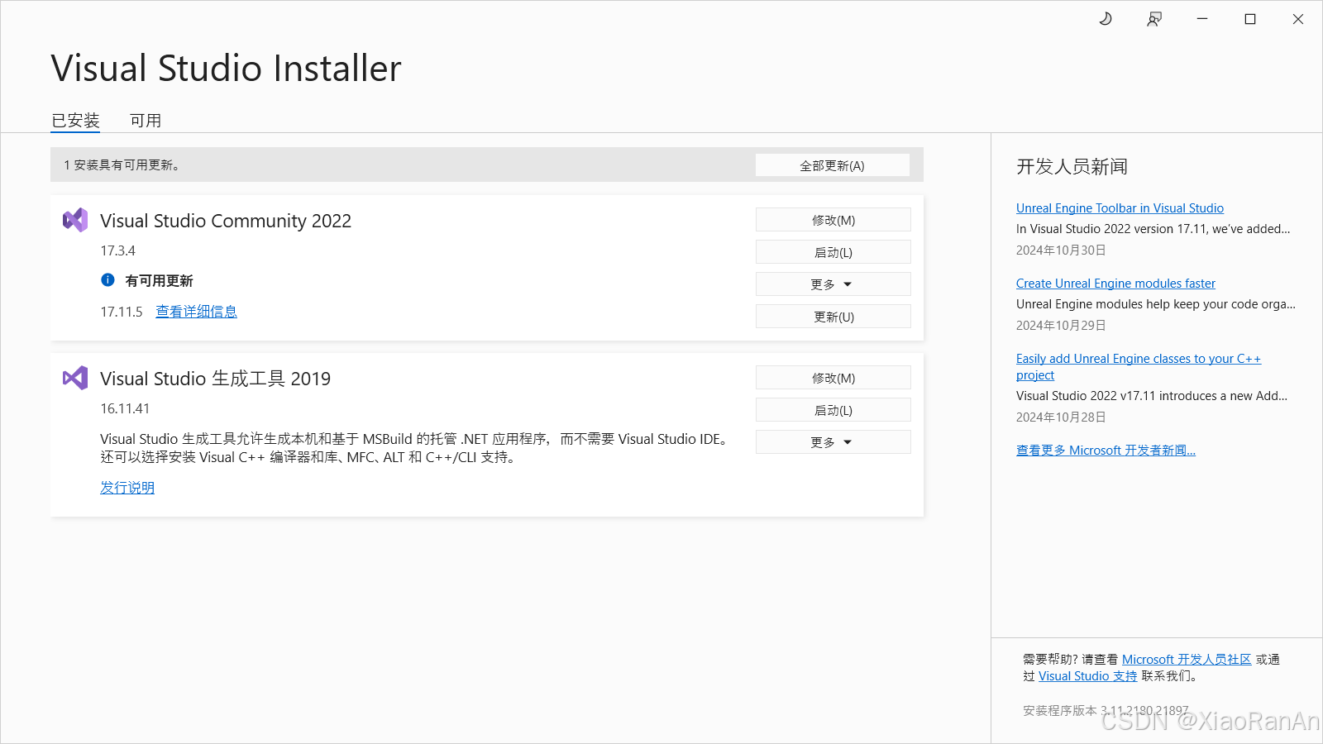
Task: Click the date 2024年10月29日
Action: click(1061, 326)
